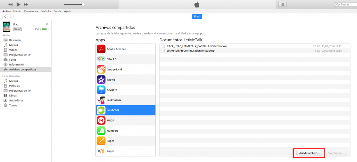Select the blue iPad tab button
Image resolution: width=357 pixels, height=162 pixels.
pyautogui.click(x=197, y=16)
